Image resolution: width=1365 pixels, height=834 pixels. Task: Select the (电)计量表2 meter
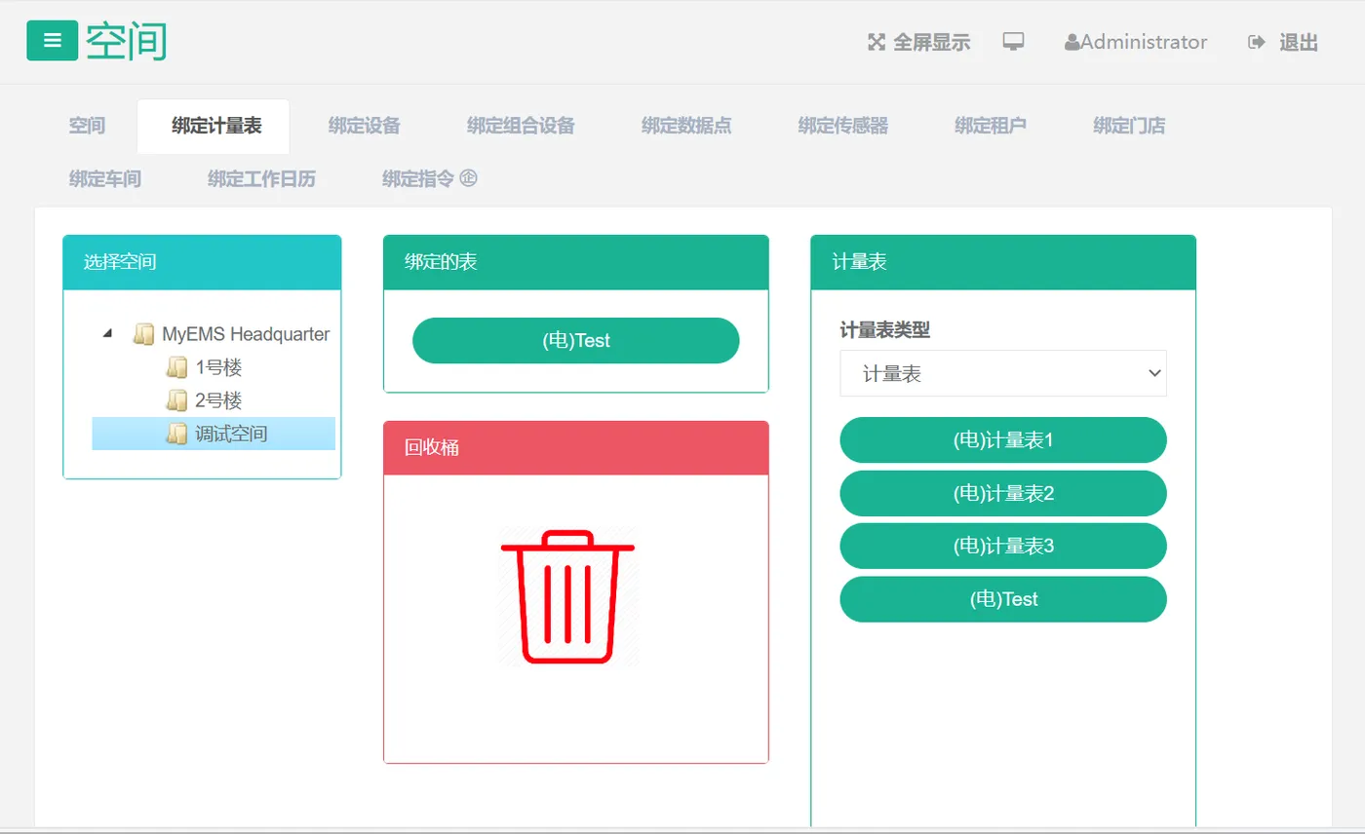[1002, 493]
